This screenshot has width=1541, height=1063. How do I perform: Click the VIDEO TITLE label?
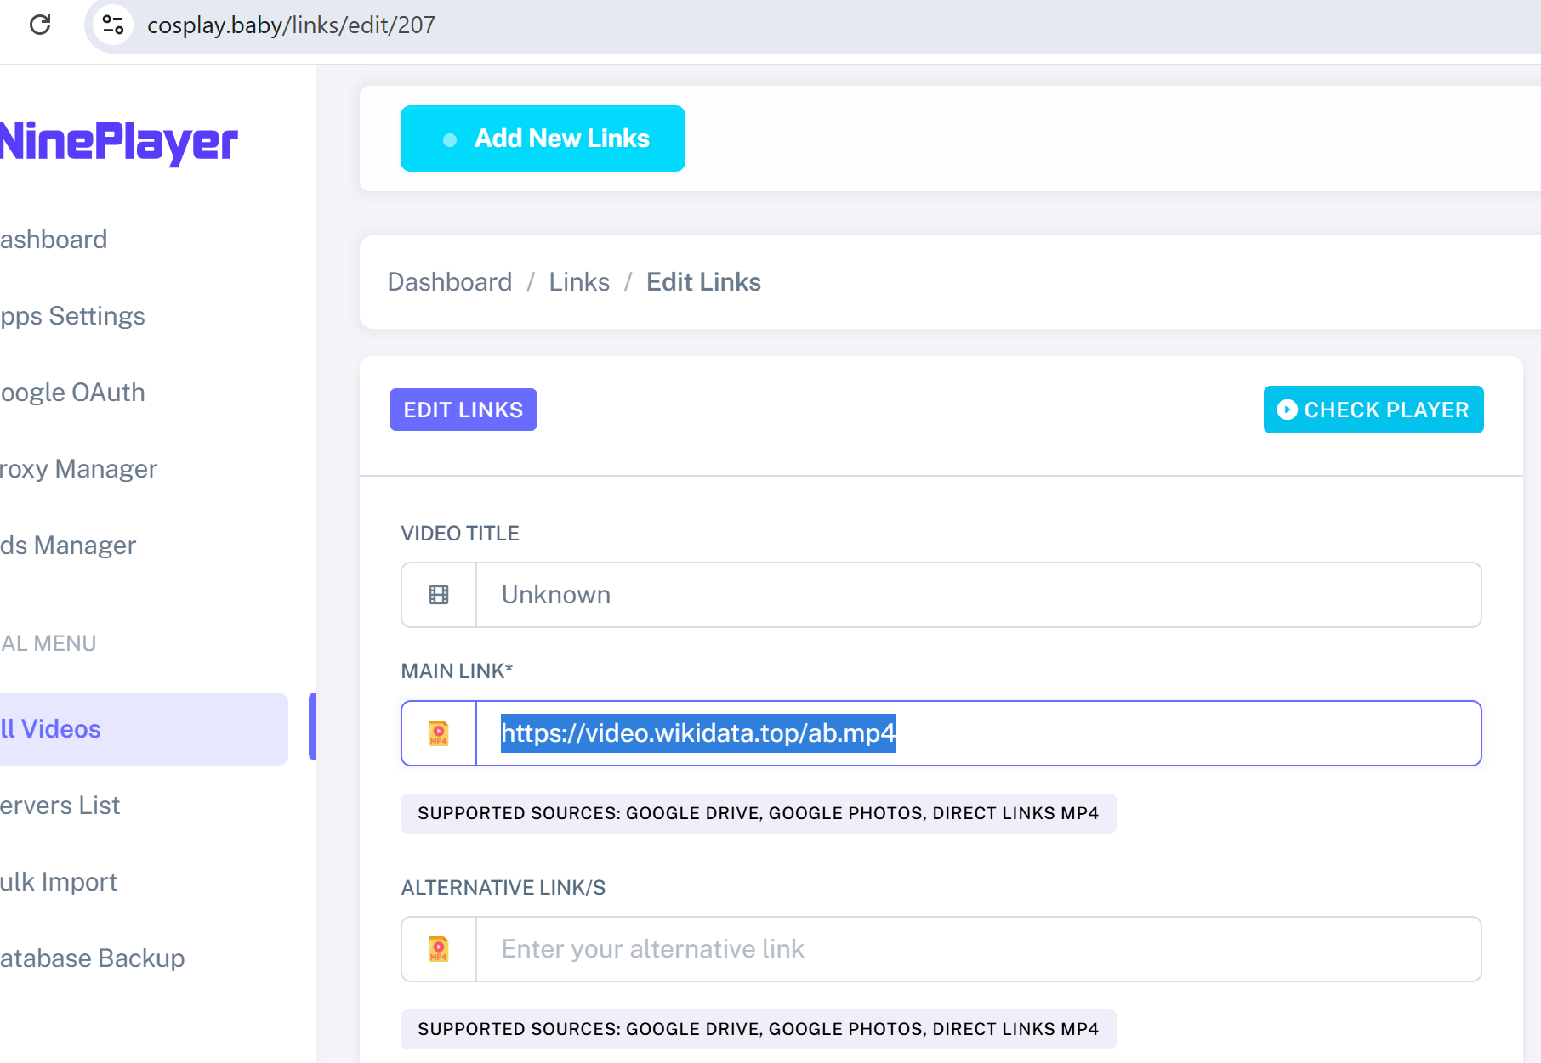click(460, 534)
